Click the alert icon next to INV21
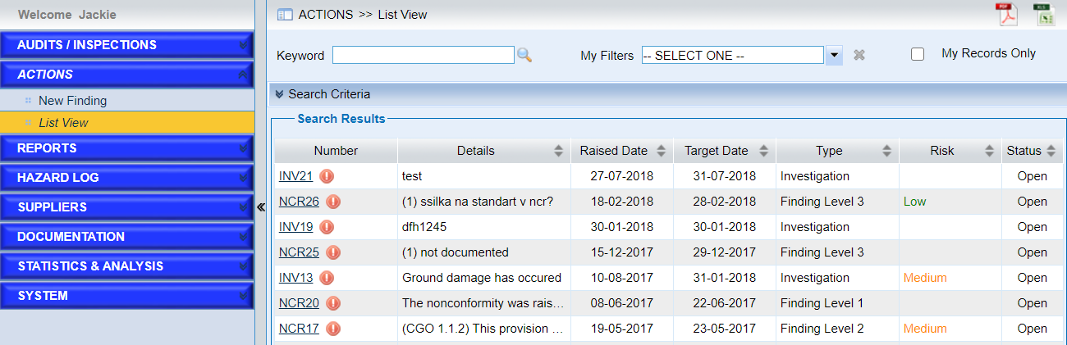The image size is (1067, 345). [x=327, y=176]
